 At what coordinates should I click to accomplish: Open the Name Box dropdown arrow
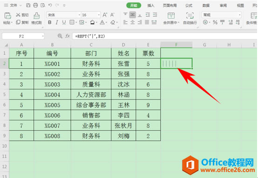pyautogui.click(x=43, y=36)
